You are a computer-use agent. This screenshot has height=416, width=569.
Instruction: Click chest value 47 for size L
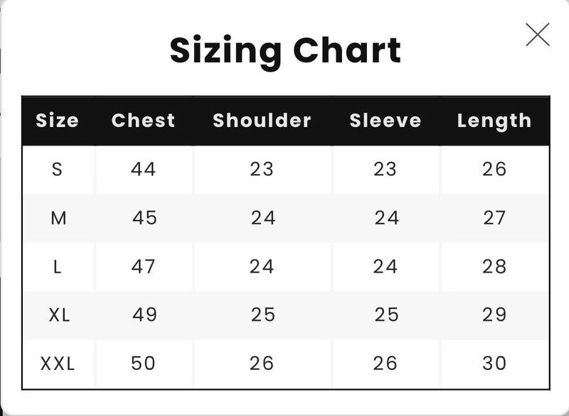coord(143,266)
